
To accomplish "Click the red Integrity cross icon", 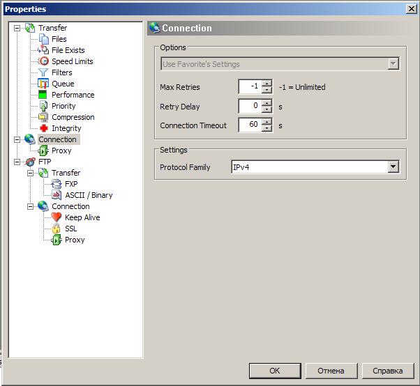I will (44, 128).
